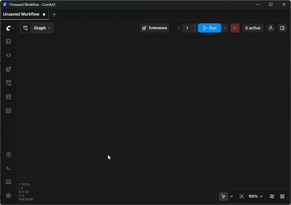Open ComfyUI settings via the gear icon
The width and height of the screenshot is (291, 205).
click(8, 195)
